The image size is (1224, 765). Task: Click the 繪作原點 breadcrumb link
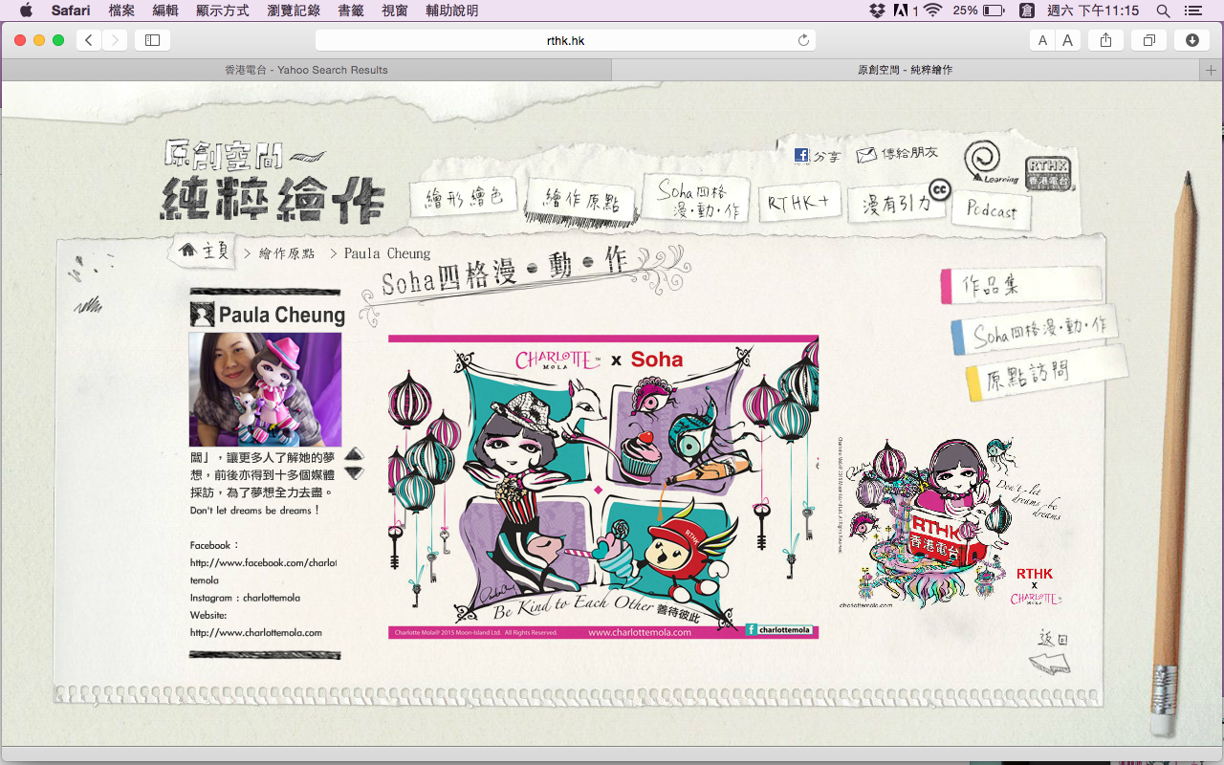287,253
